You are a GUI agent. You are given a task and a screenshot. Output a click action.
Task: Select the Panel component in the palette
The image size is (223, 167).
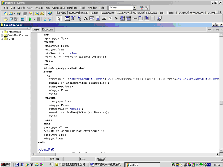click(153, 18)
